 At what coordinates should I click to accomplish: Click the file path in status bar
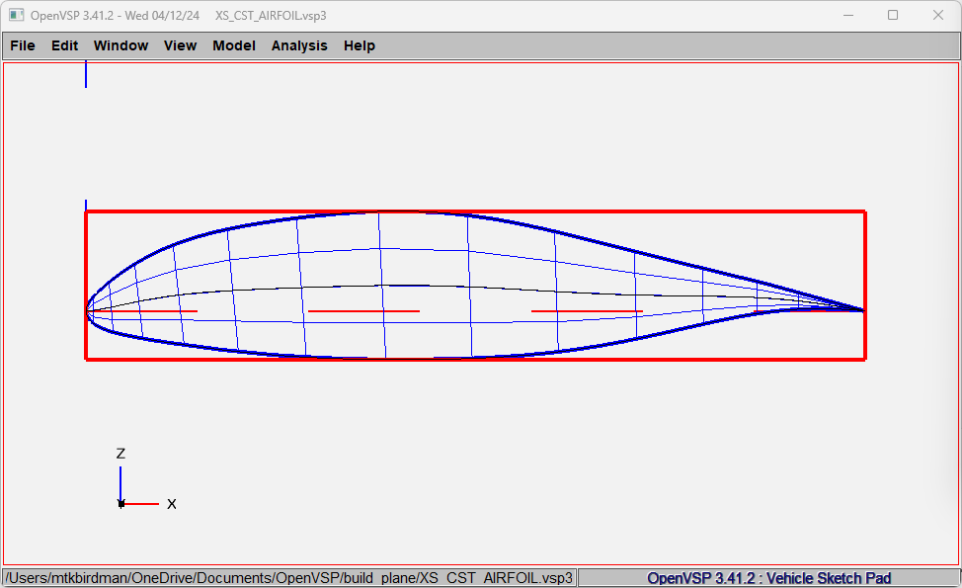click(289, 578)
